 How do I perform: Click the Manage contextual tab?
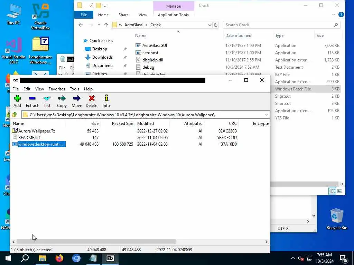(174, 6)
